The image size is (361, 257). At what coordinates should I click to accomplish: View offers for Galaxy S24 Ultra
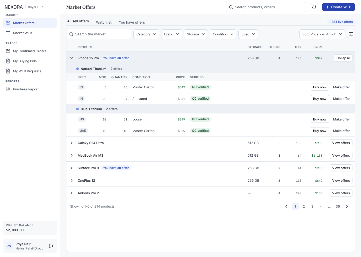click(x=341, y=143)
